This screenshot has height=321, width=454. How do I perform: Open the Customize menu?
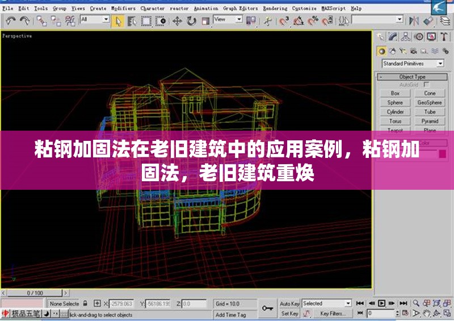pos(304,9)
